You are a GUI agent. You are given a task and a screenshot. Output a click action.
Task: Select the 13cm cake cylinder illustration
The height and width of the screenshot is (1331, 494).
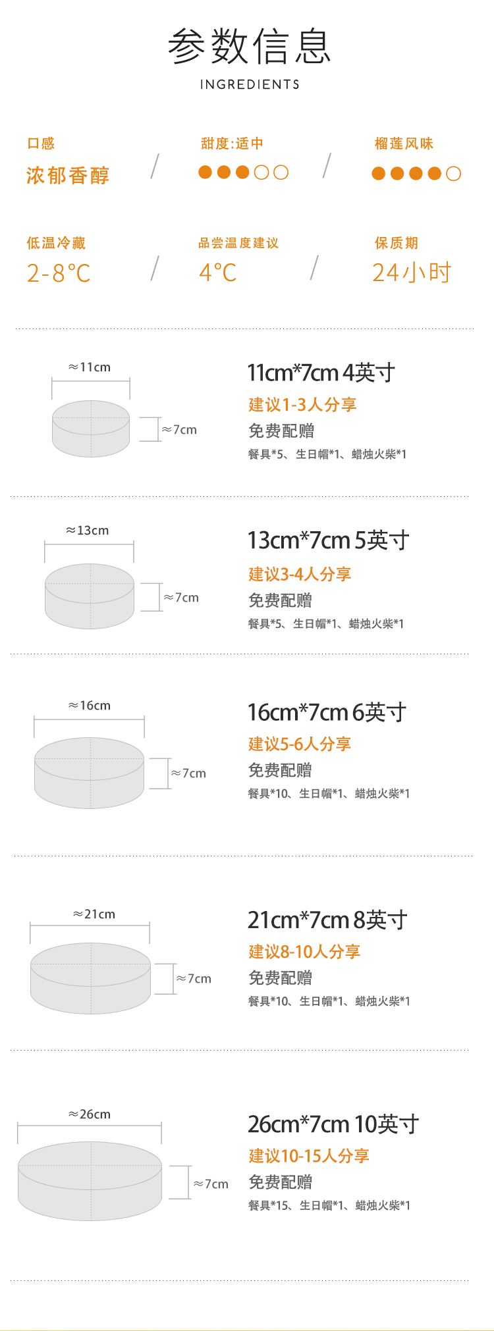(x=90, y=596)
